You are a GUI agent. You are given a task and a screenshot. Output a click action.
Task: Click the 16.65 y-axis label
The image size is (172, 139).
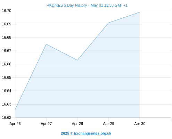pyautogui.click(x=7, y=77)
